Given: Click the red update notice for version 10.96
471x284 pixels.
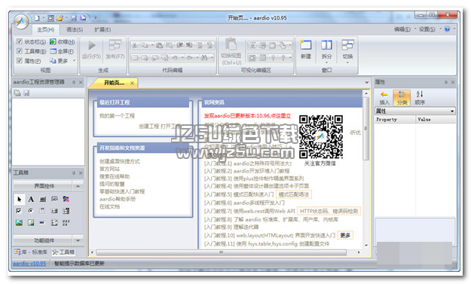Looking at the screenshot, I should (247, 116).
